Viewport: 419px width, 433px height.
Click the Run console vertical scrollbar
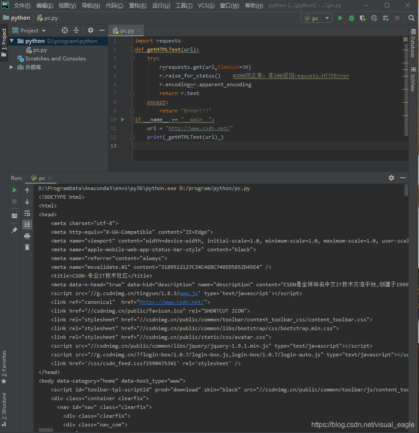coord(406,190)
